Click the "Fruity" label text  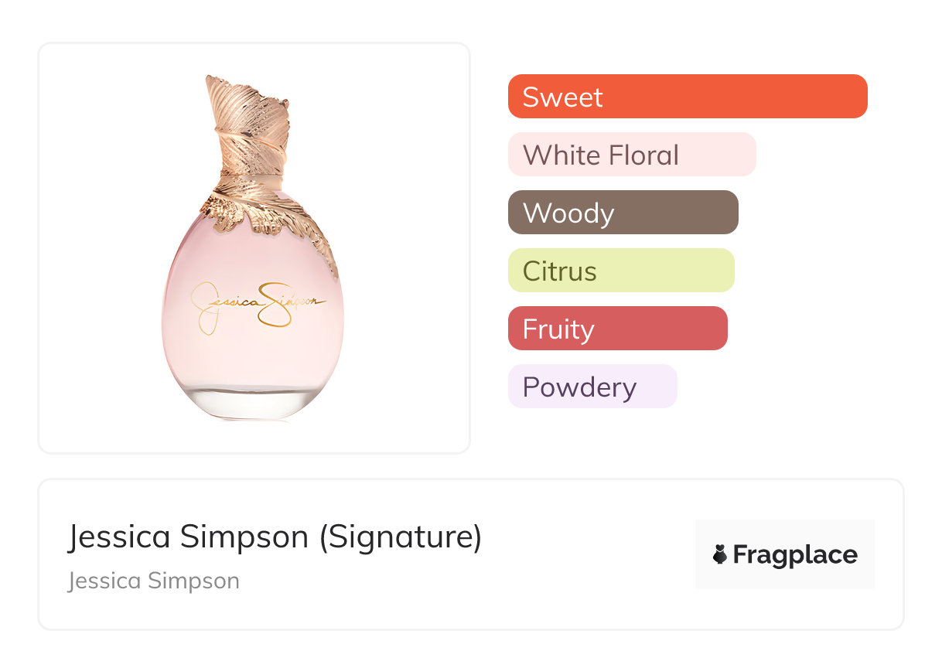[558, 329]
